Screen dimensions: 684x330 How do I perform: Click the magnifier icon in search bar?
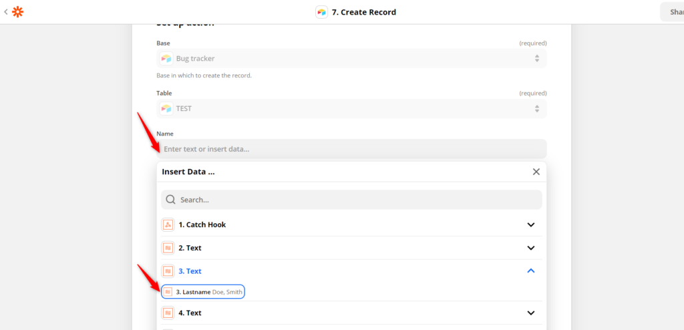click(x=171, y=200)
